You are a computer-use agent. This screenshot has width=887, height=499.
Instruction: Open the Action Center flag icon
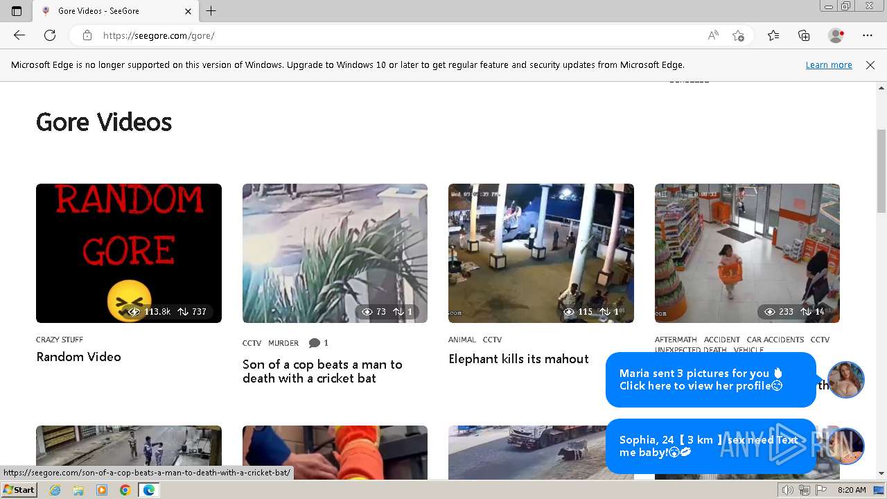(x=820, y=490)
